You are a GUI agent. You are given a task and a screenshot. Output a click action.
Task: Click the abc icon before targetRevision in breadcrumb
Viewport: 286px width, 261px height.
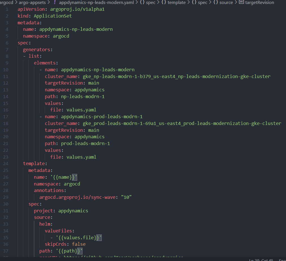[241, 3]
